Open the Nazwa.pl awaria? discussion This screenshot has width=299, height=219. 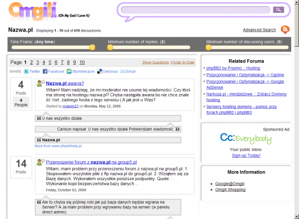65,83
